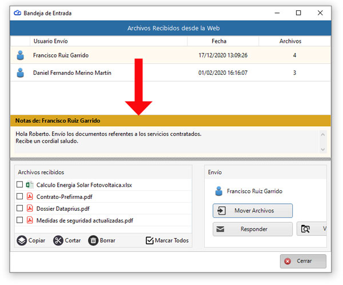The height and width of the screenshot is (285, 343).
Task: Click the notes scrollbar up arrow
Action: [x=322, y=135]
